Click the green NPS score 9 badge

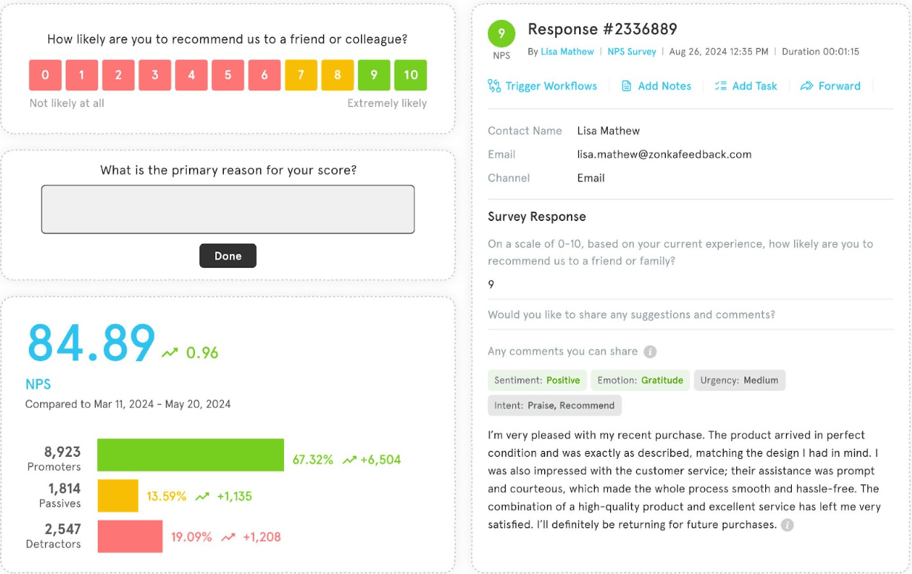point(501,33)
